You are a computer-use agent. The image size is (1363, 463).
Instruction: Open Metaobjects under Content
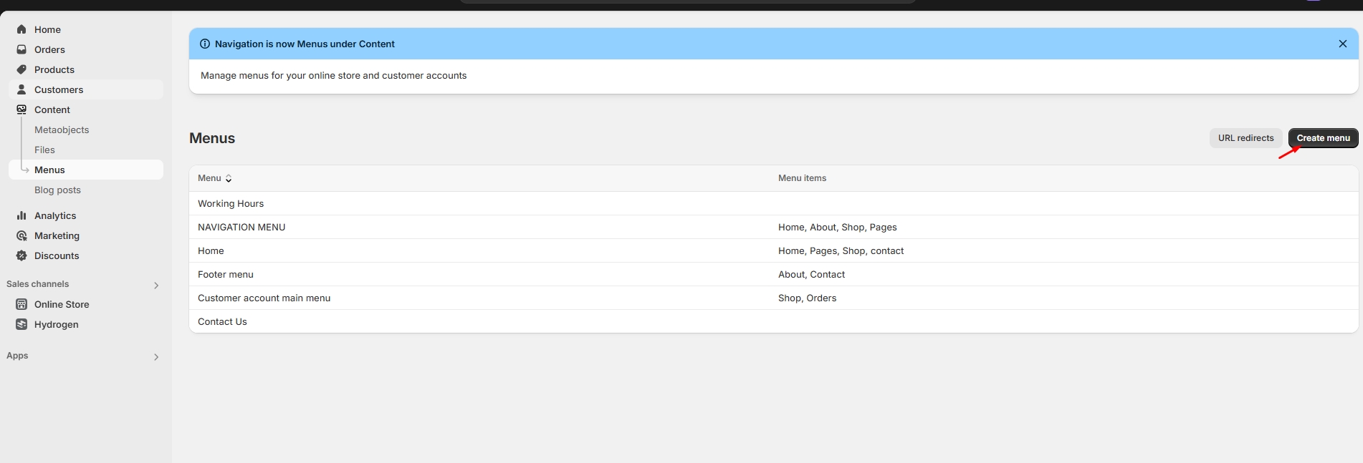point(62,130)
